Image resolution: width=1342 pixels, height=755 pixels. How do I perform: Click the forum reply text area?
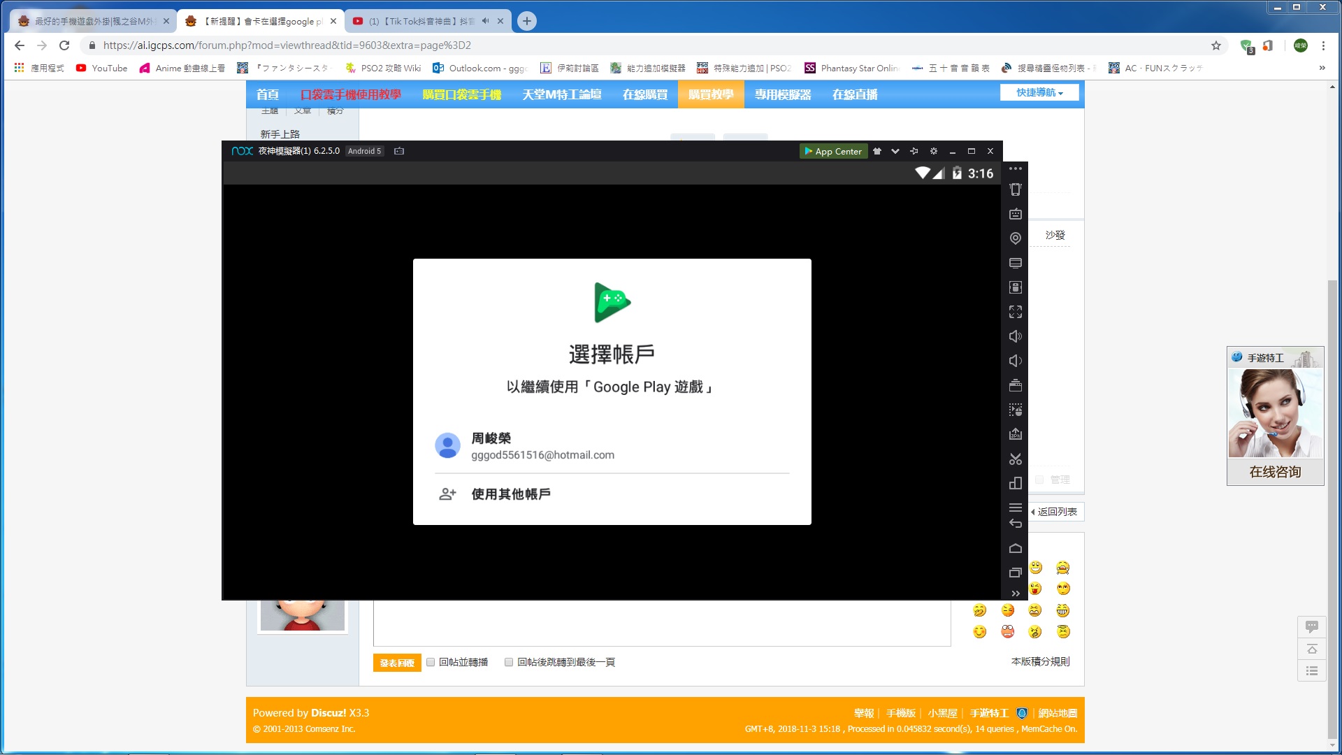point(662,623)
